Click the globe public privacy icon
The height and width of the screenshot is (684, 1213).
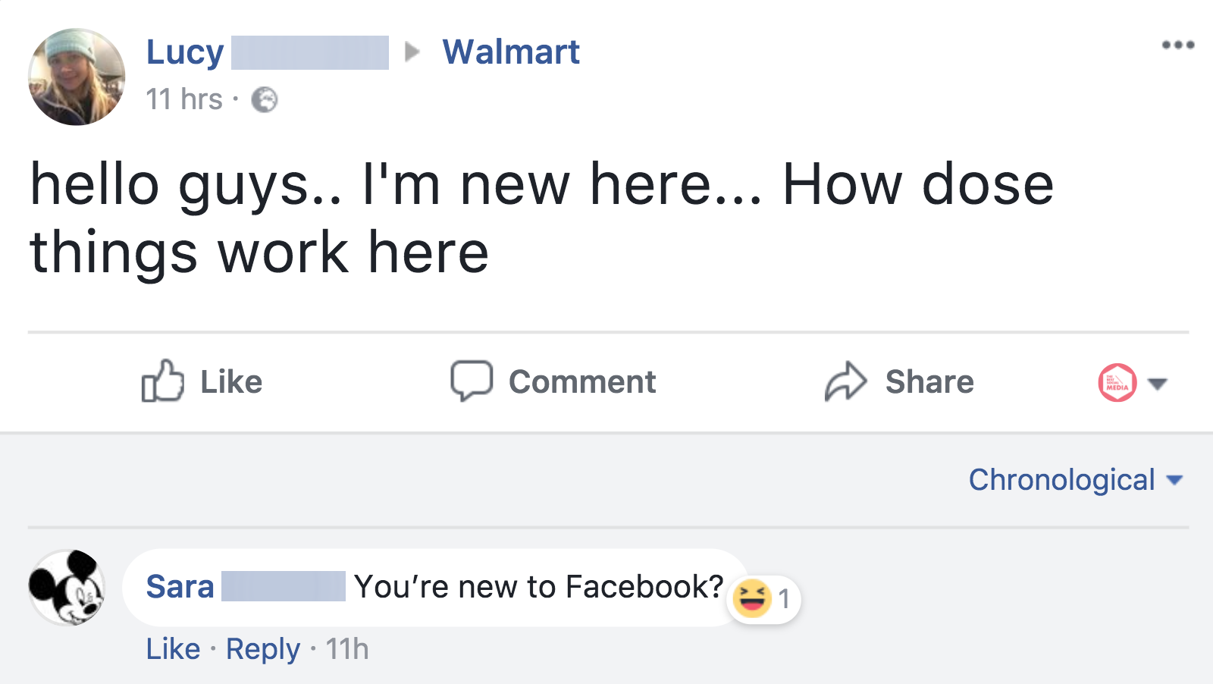pos(265,99)
